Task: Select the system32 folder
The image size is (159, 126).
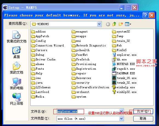Action: 121,32
